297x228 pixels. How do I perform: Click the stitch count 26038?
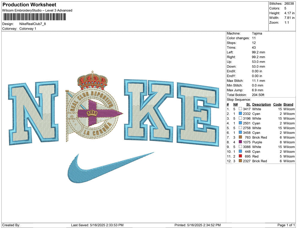click(289, 4)
